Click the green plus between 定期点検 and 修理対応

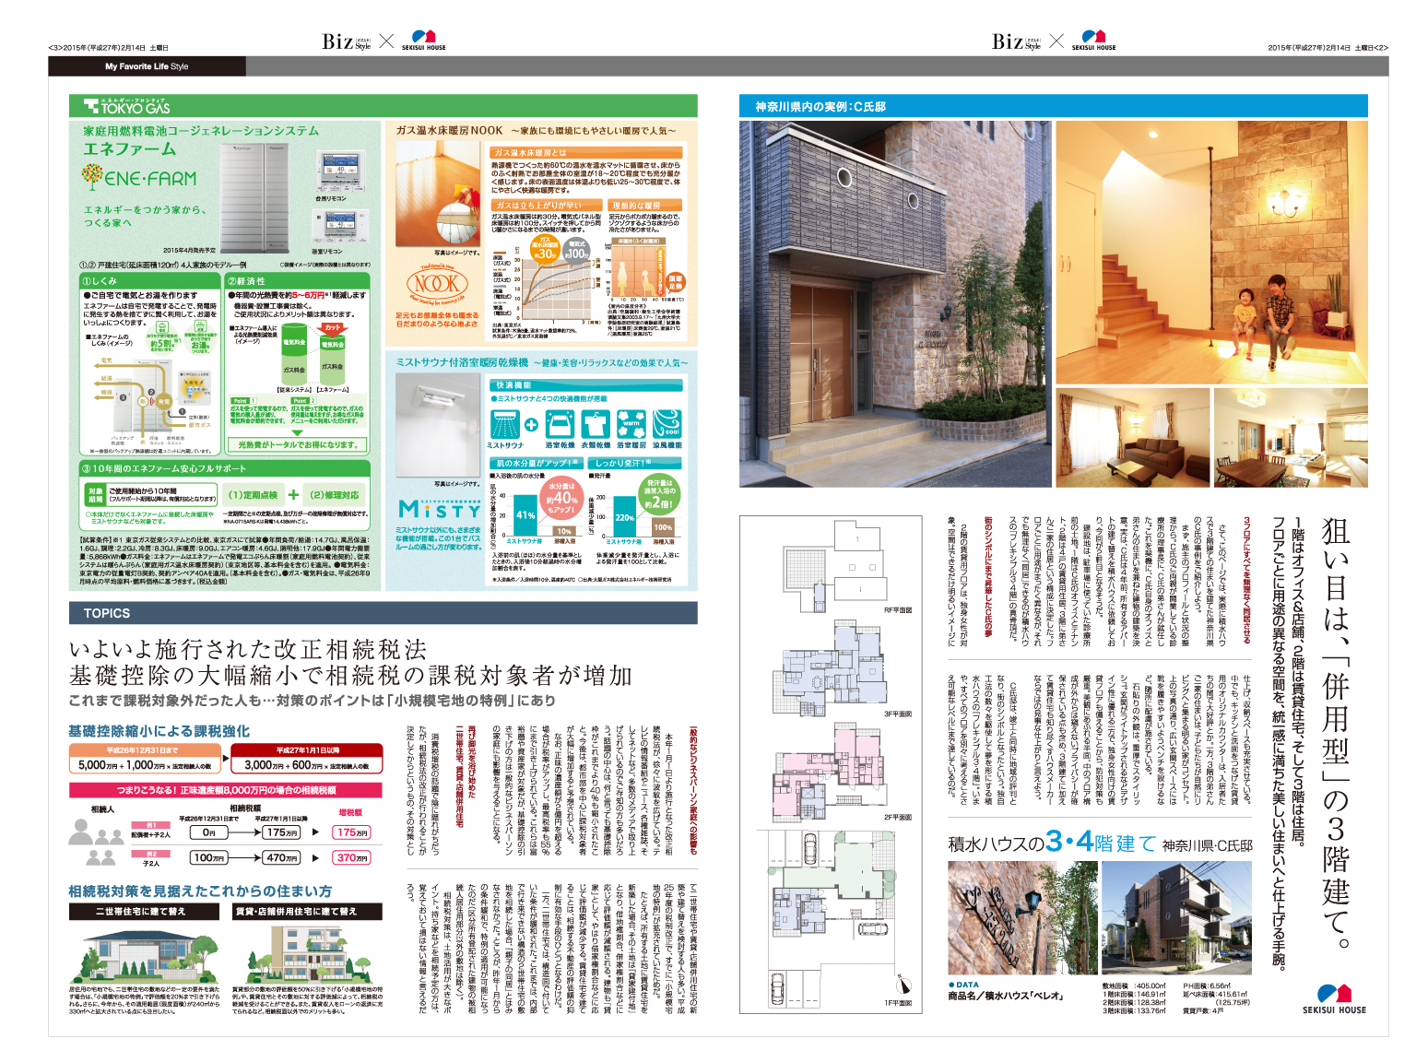[293, 495]
